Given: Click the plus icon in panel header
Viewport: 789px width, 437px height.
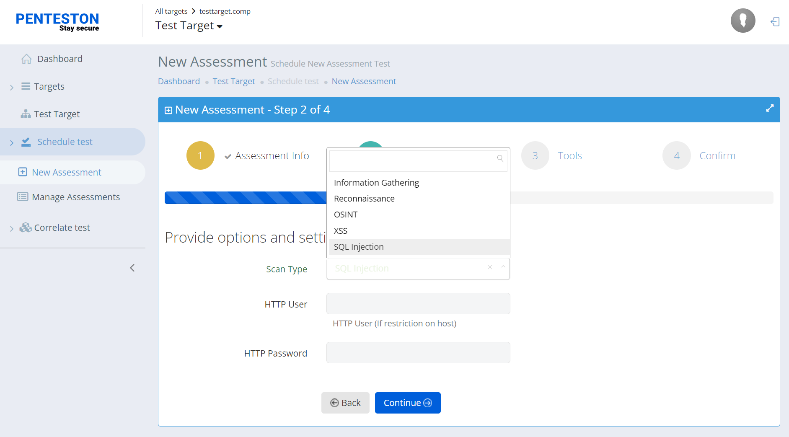Looking at the screenshot, I should tap(168, 110).
